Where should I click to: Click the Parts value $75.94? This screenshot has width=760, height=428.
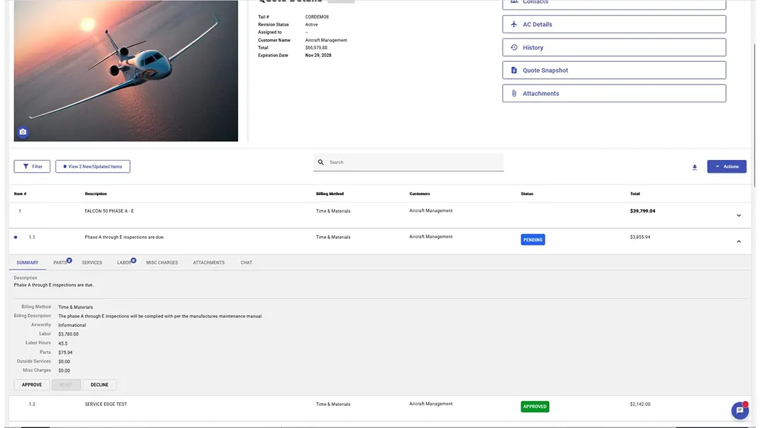65,353
